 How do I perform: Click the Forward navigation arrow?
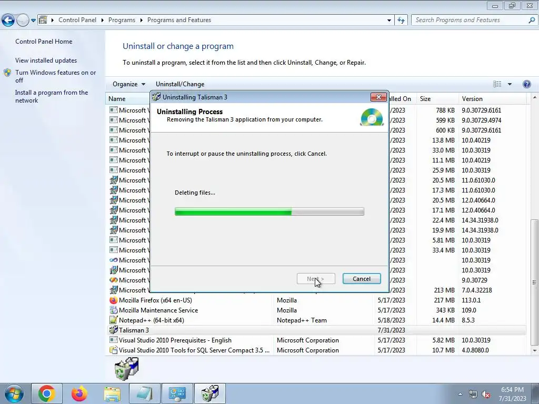[x=23, y=21]
